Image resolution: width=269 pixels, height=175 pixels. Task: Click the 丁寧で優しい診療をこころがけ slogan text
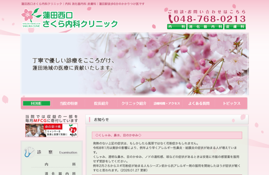[x=74, y=60]
